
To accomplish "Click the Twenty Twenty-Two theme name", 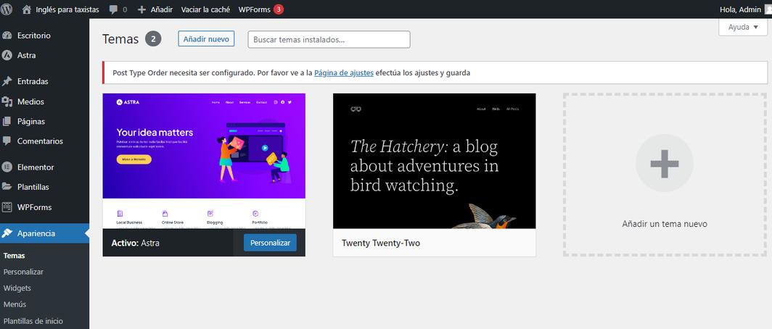I will click(x=381, y=243).
